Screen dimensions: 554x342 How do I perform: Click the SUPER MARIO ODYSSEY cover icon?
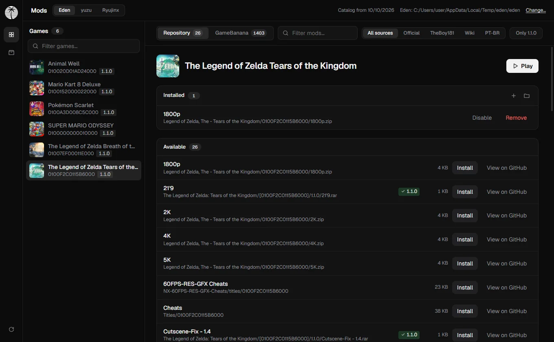(x=37, y=129)
